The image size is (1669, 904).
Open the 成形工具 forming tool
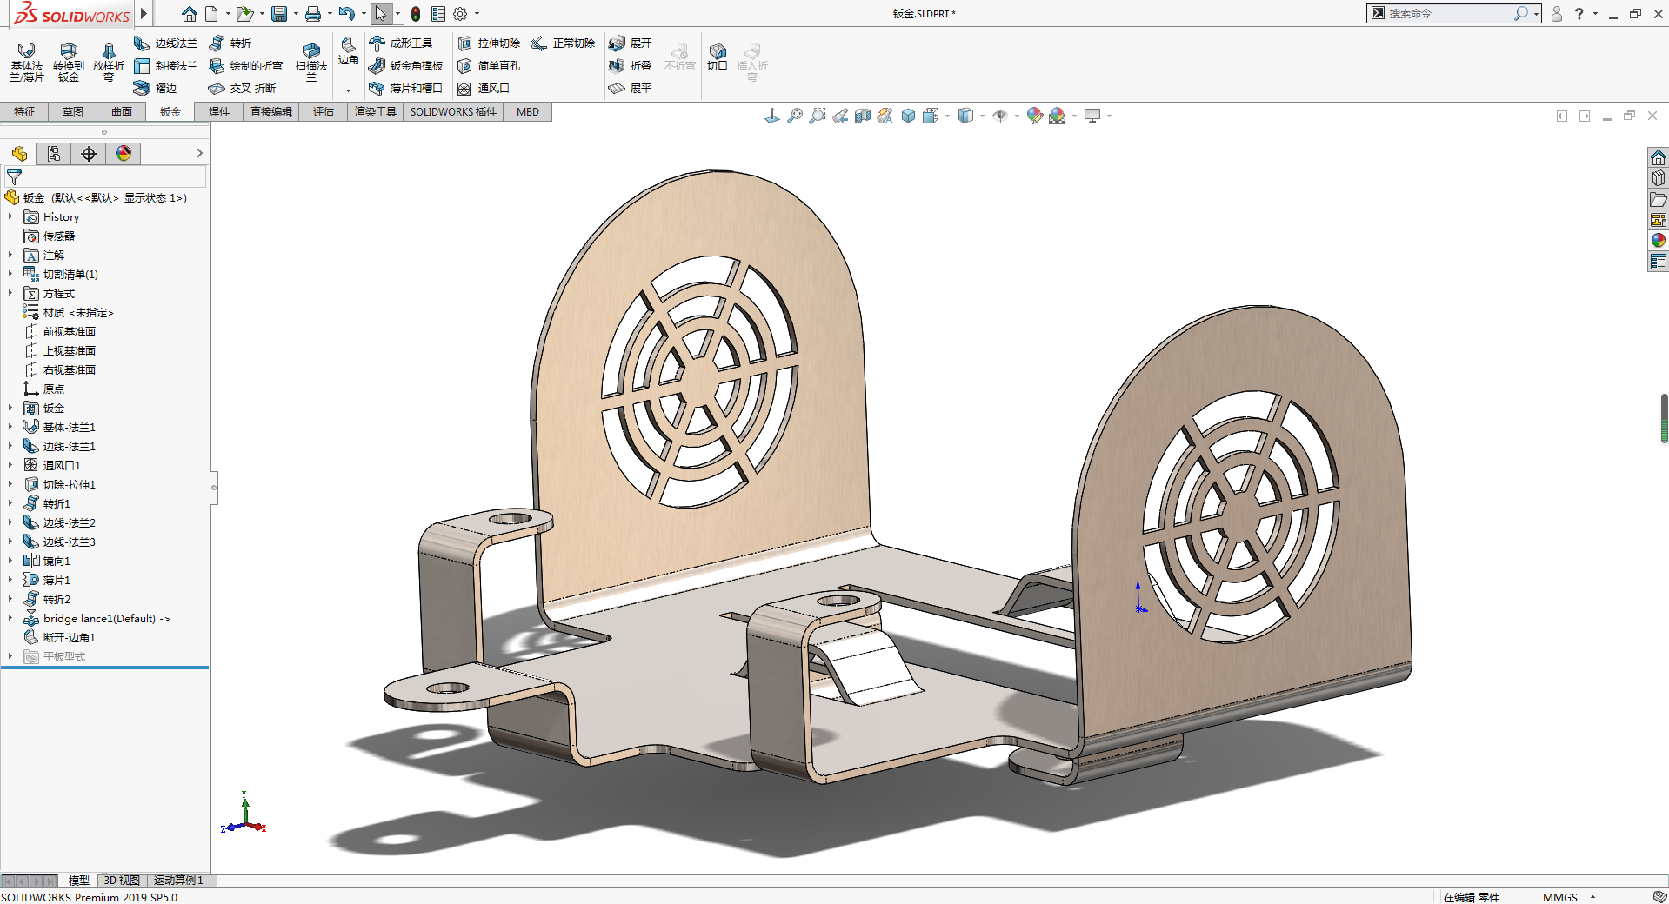[400, 43]
